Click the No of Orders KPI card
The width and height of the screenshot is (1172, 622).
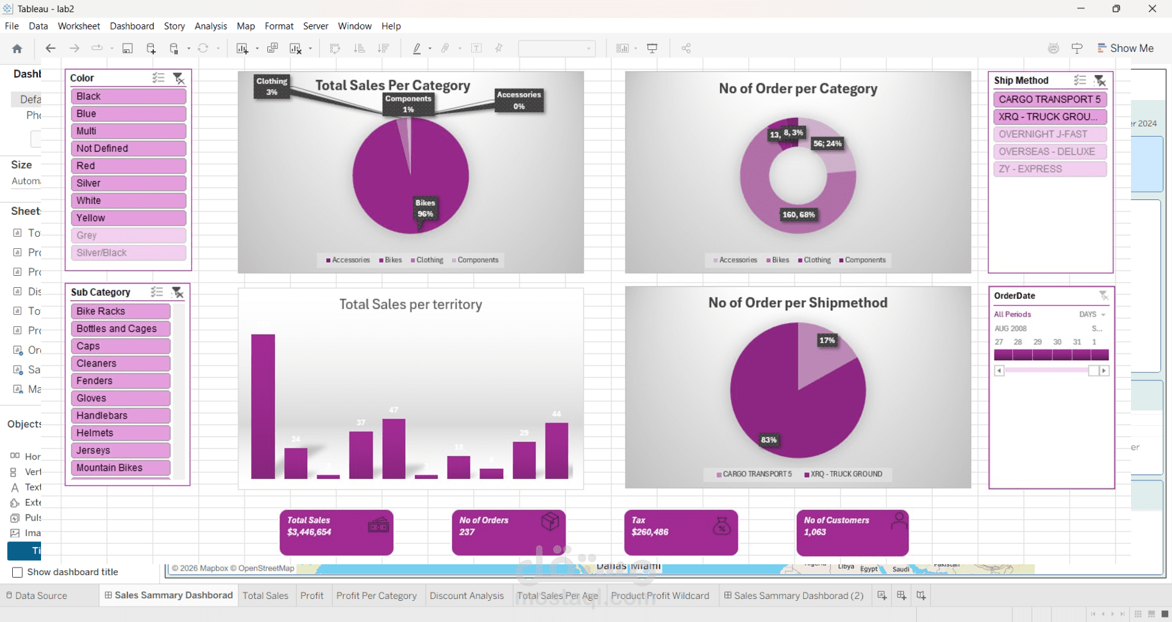click(509, 532)
